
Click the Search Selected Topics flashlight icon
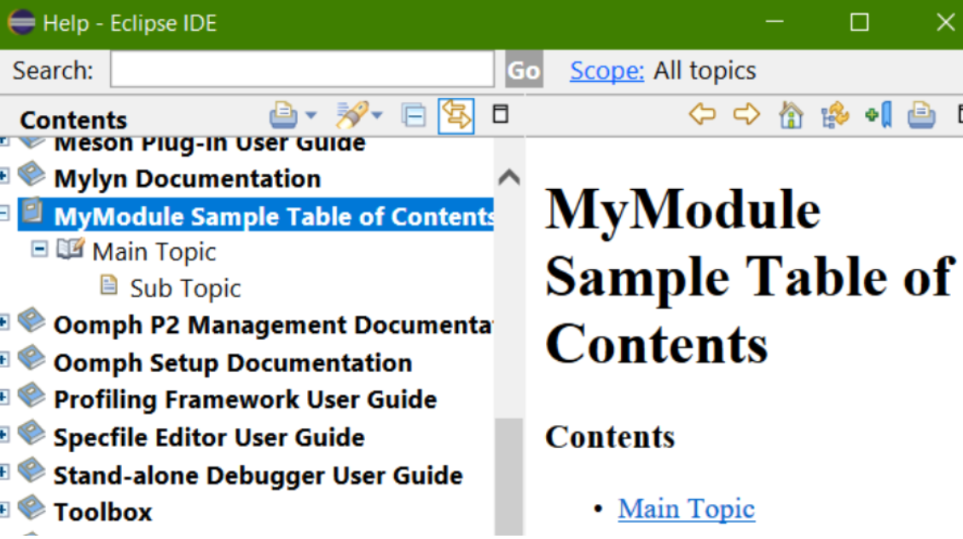(352, 115)
